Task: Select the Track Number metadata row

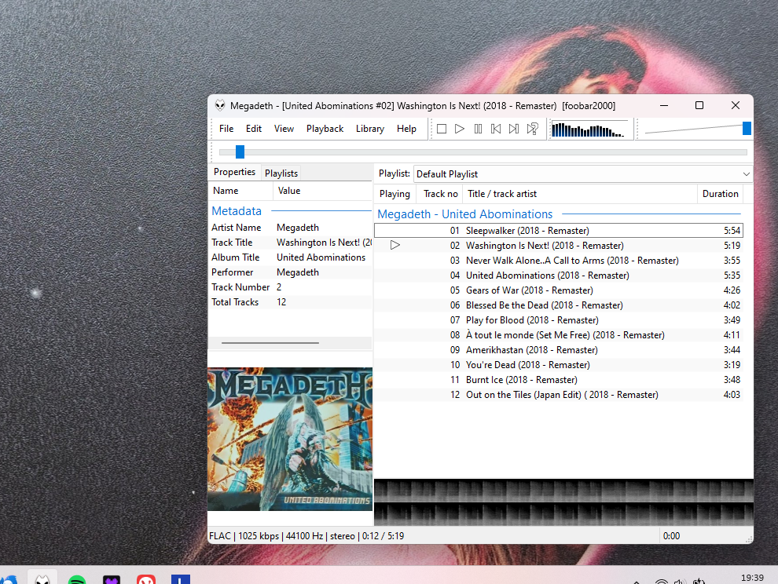Action: tap(290, 287)
